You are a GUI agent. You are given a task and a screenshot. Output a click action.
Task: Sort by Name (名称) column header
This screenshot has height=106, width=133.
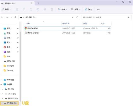28,23
